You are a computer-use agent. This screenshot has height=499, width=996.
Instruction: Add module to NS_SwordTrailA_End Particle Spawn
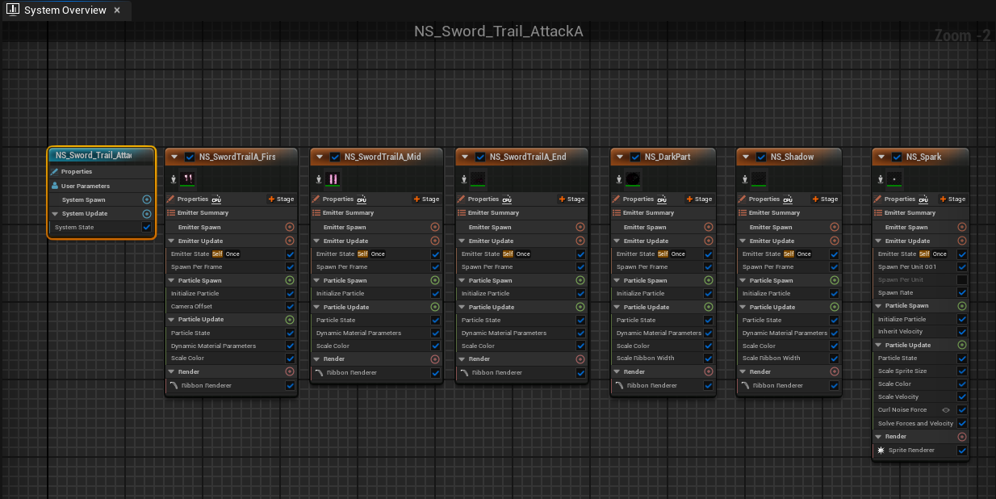pos(580,280)
